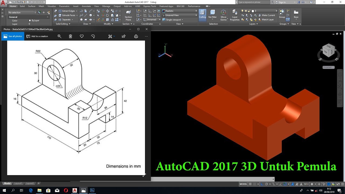Click the Extract Edges button
345x194 pixels.
pos(68,11)
